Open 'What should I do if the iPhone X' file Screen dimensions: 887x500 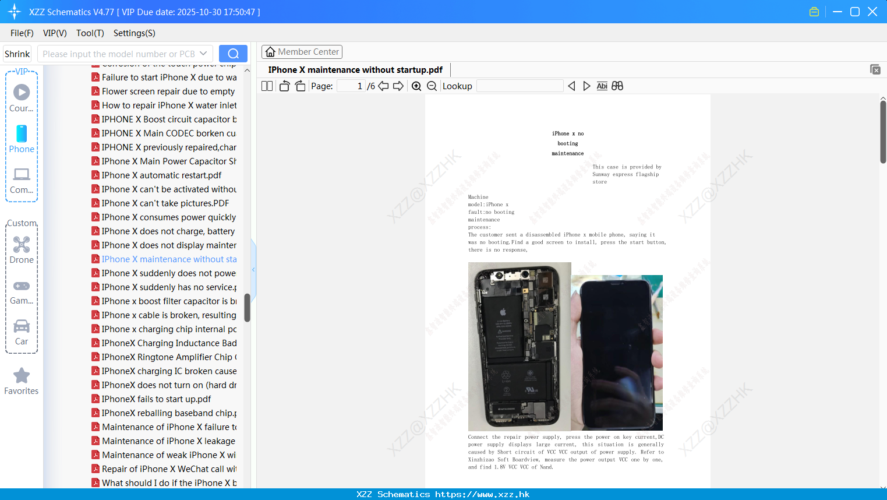(x=164, y=483)
